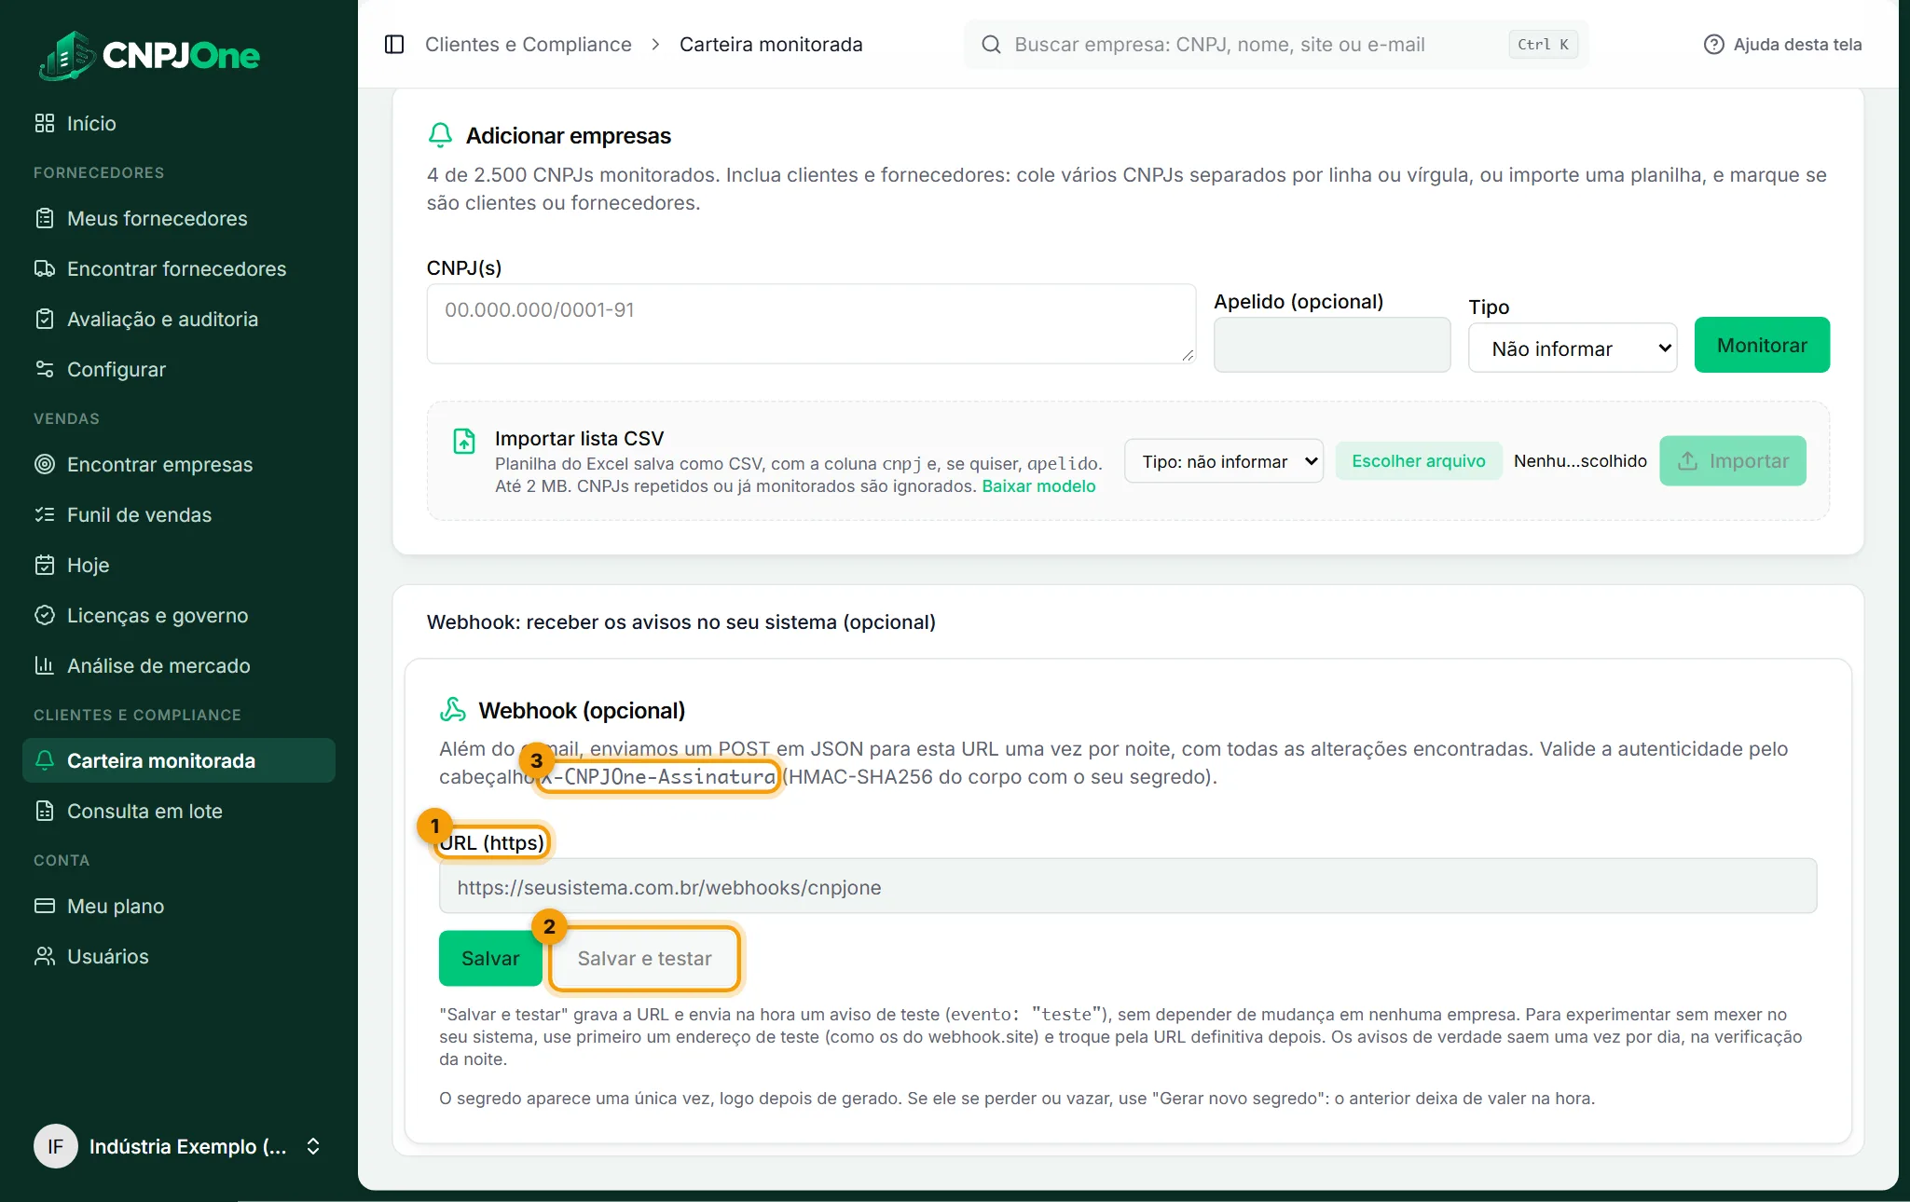Click the Importar button
Viewport: 1910px width, 1202px height.
tap(1733, 461)
